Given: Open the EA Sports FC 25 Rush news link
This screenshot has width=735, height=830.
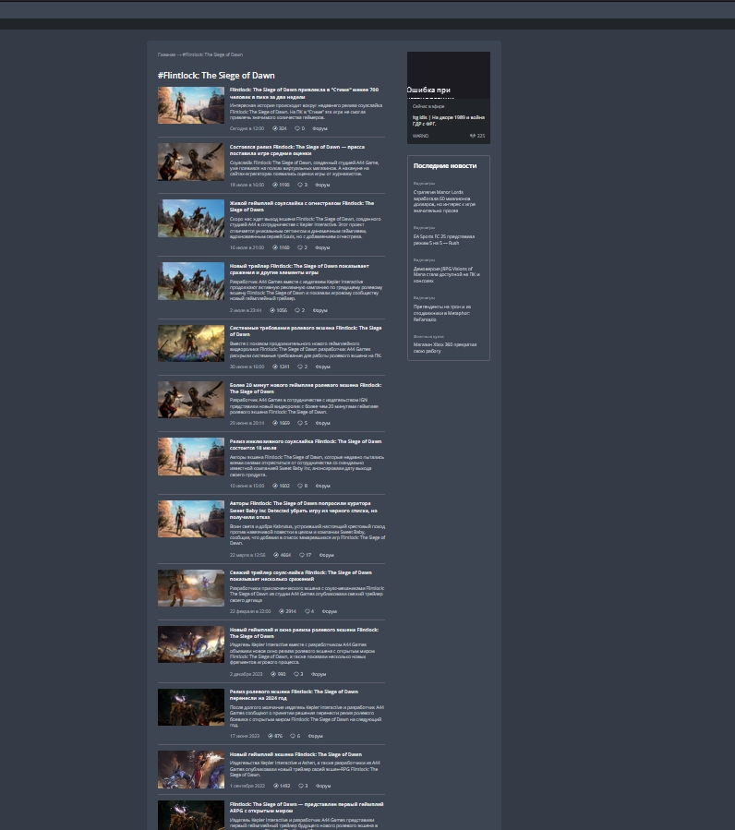Looking at the screenshot, I should (444, 239).
